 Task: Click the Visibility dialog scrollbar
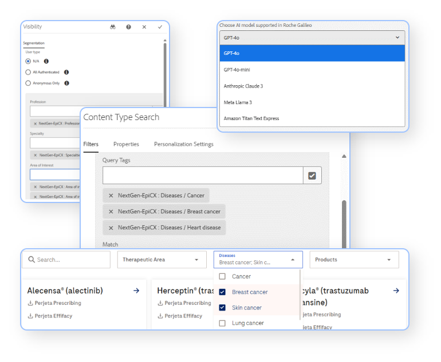(165, 74)
